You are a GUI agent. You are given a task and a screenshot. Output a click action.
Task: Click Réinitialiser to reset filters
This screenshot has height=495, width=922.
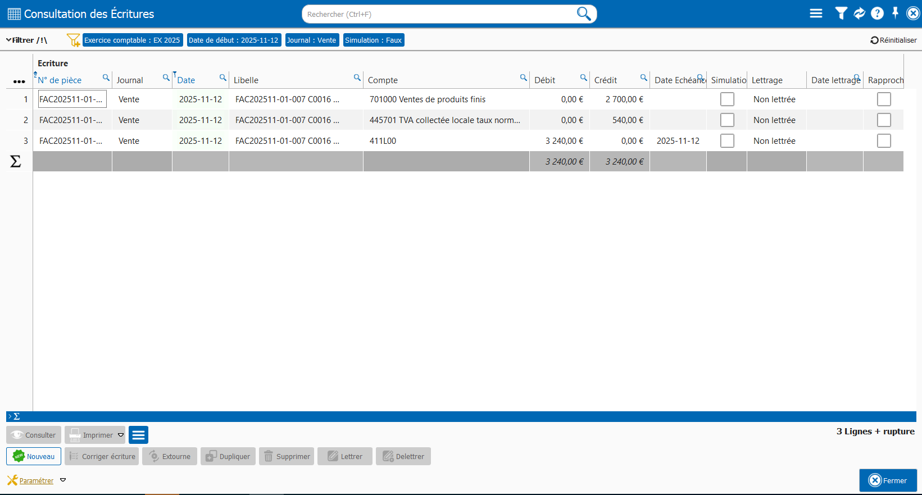pos(893,40)
